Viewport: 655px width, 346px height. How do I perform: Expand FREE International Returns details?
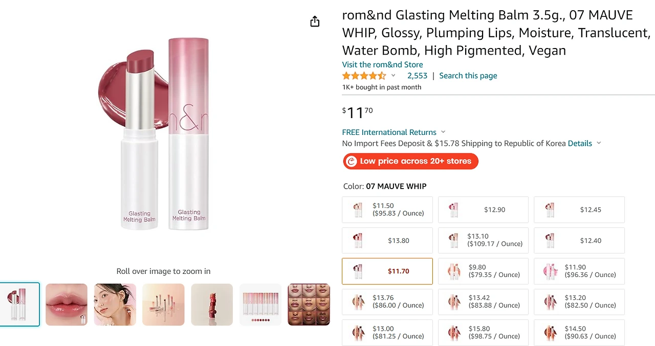pos(443,132)
